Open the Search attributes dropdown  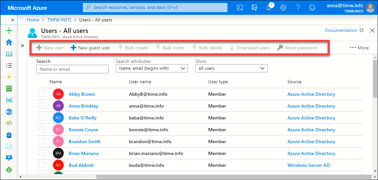coord(152,68)
